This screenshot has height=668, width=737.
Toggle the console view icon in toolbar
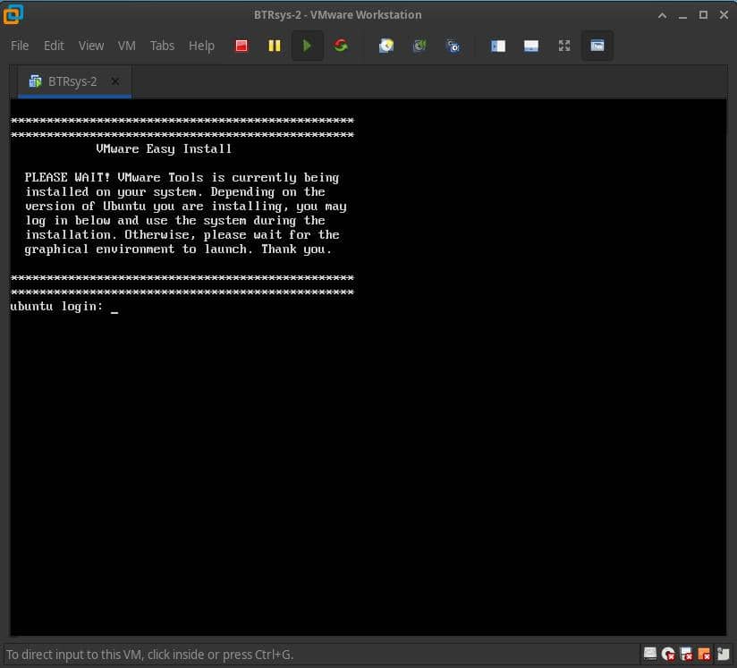coord(597,46)
